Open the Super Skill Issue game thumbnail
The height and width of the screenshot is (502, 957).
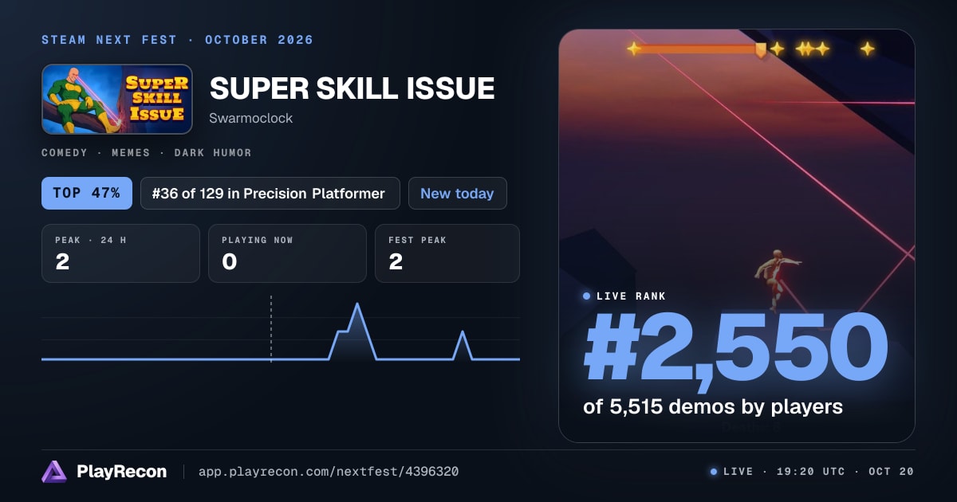click(x=117, y=99)
